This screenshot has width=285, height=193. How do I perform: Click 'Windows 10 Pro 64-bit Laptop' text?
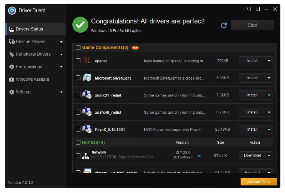click(116, 31)
